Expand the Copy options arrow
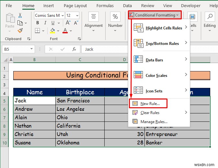The height and width of the screenshot is (168, 218). (x=26, y=23)
